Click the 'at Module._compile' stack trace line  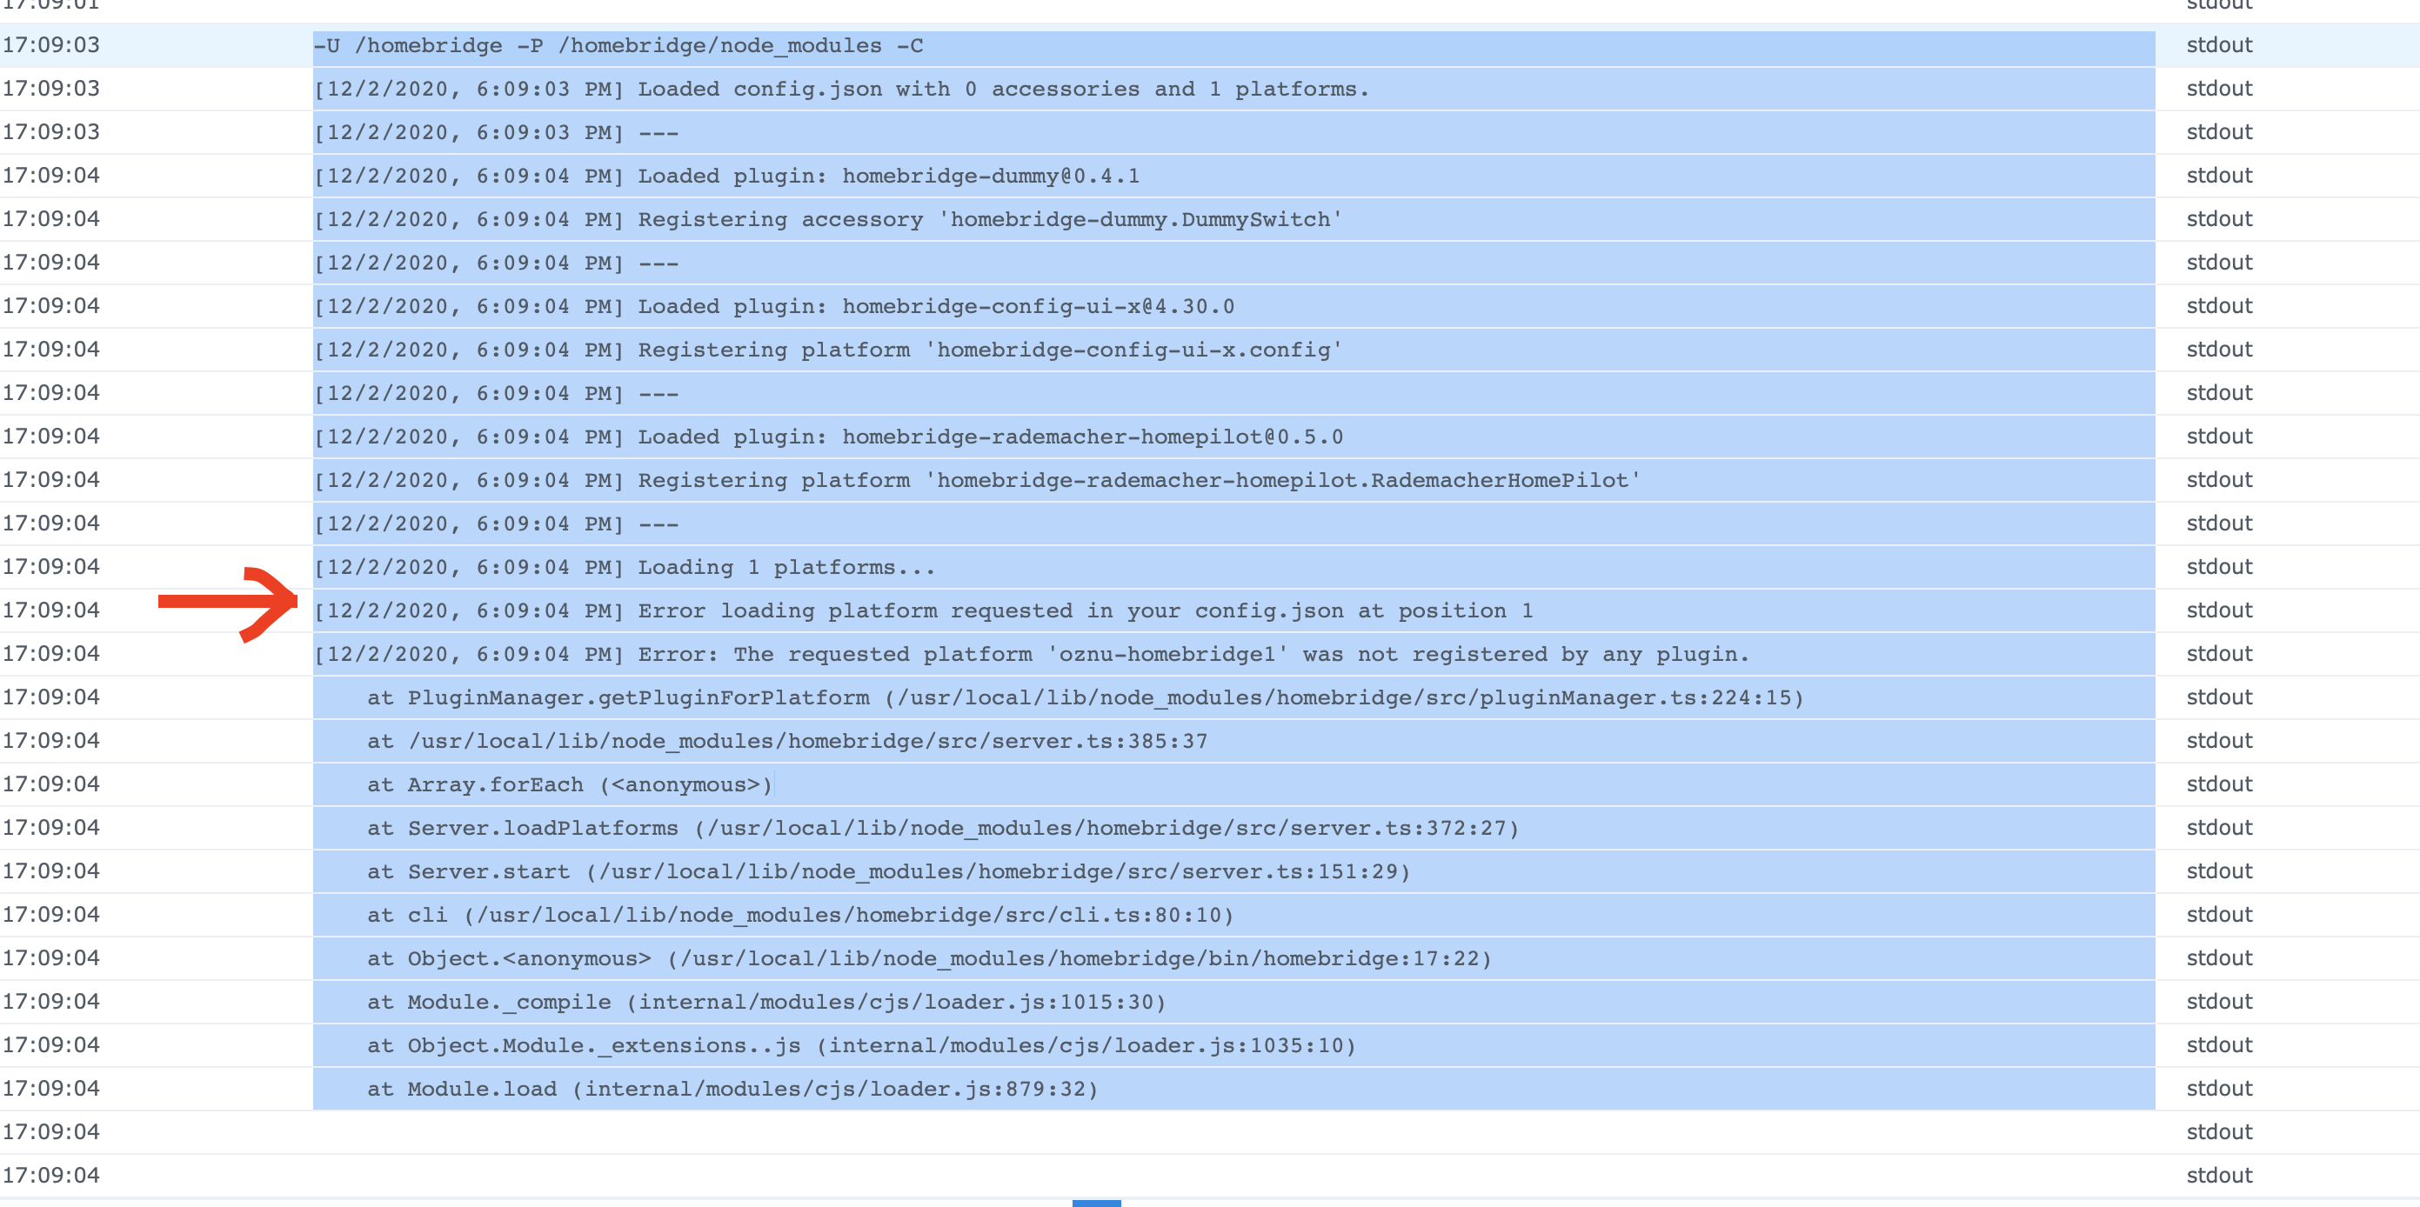765,1003
